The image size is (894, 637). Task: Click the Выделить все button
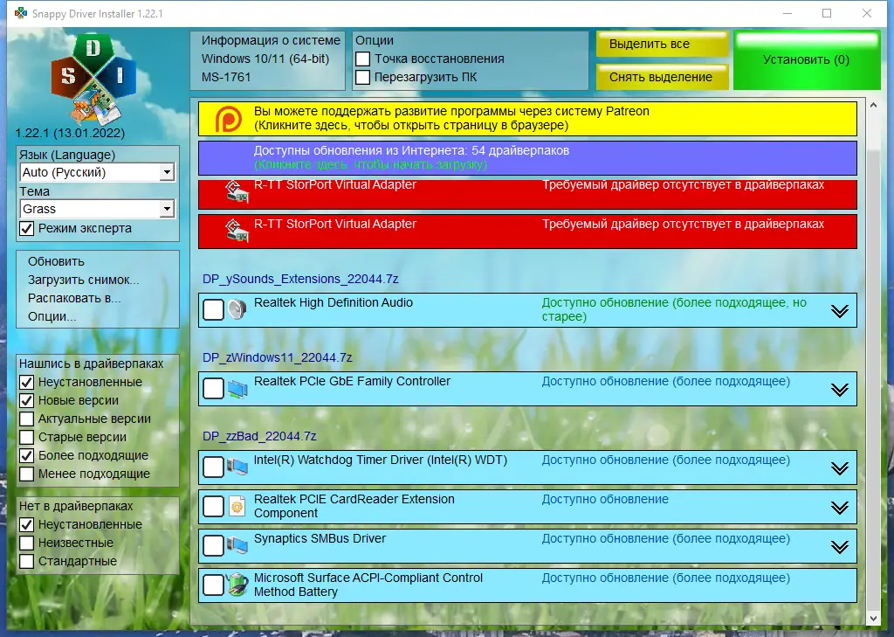tap(663, 44)
